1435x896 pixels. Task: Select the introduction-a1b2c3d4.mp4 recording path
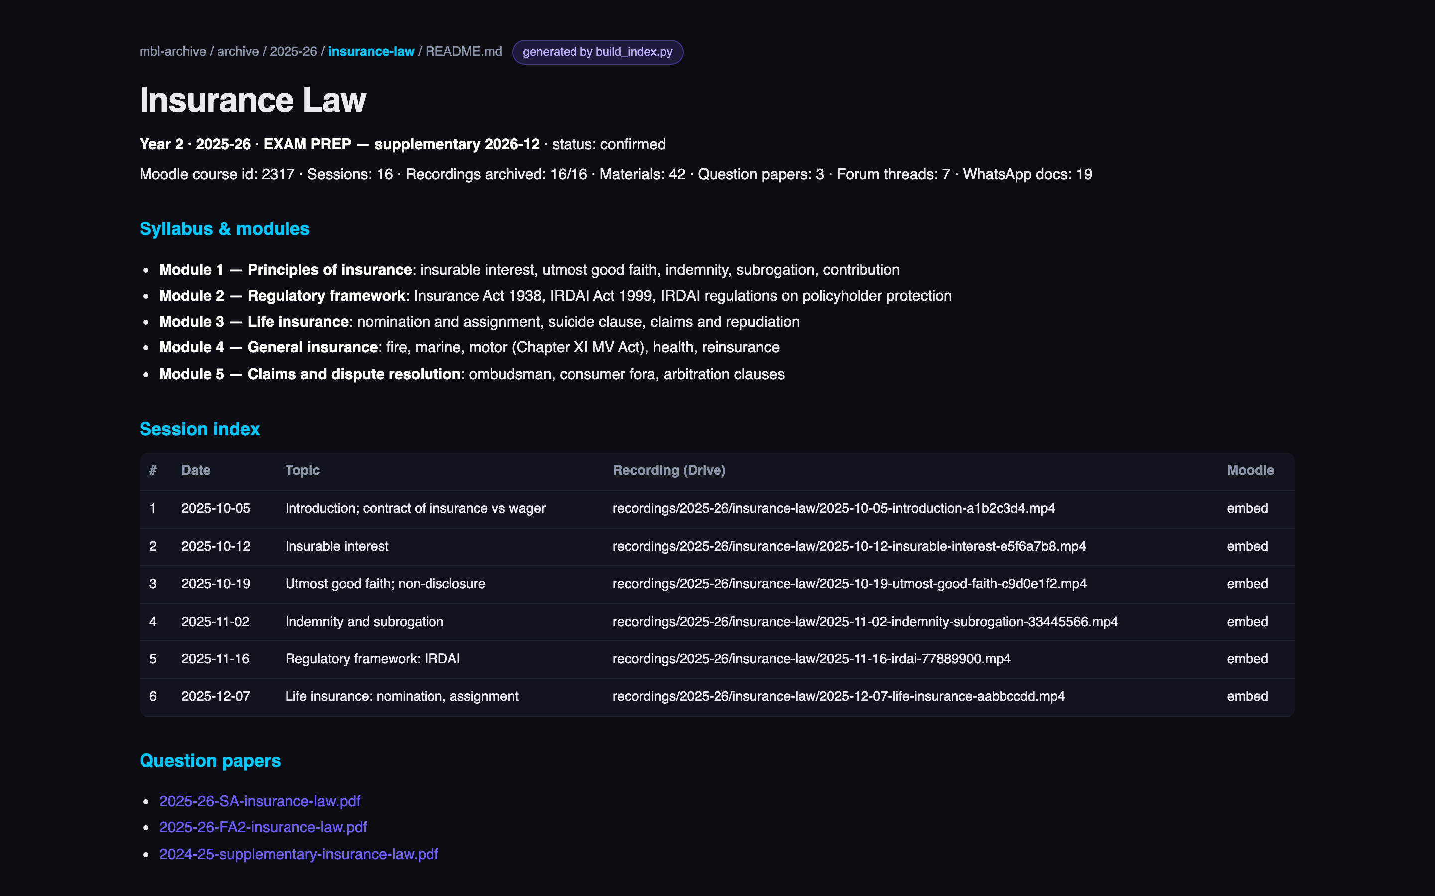(x=834, y=508)
